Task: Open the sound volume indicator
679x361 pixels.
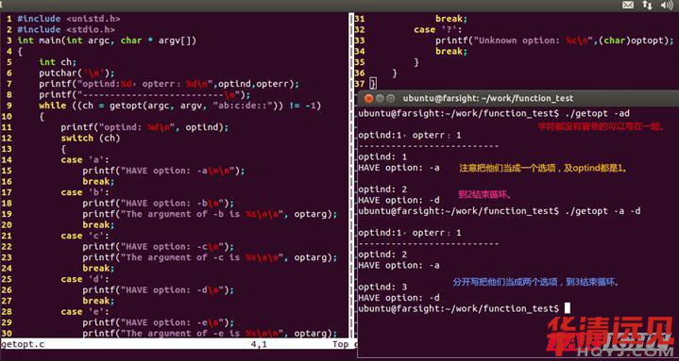Action: [667, 6]
